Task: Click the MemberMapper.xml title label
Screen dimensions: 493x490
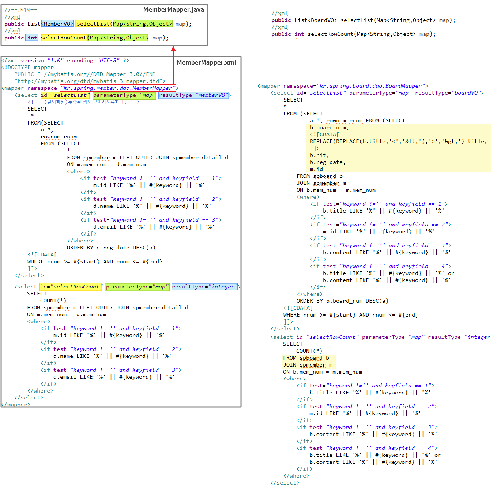Action: click(206, 63)
